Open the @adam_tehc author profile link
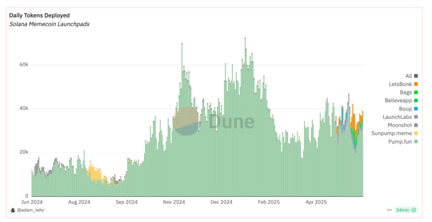The height and width of the screenshot is (222, 432). coord(31,210)
